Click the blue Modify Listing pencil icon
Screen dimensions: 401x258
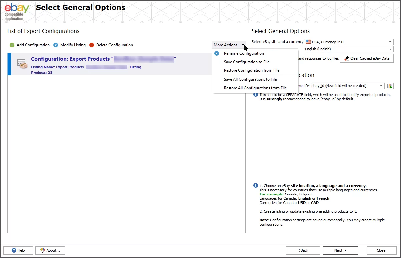56,45
